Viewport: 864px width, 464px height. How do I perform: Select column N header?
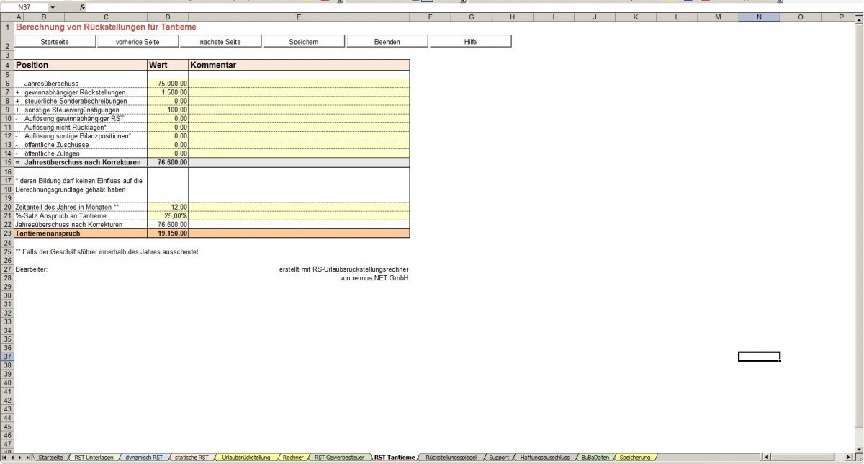(759, 17)
